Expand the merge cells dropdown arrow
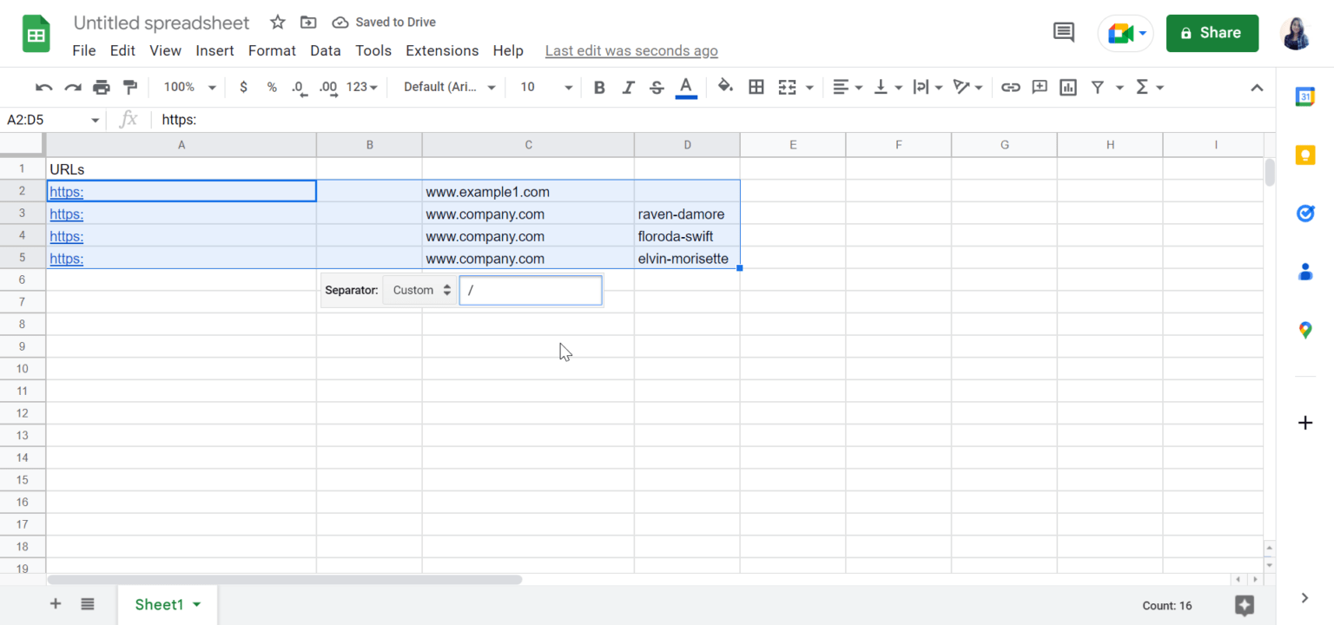Image resolution: width=1334 pixels, height=625 pixels. (809, 87)
